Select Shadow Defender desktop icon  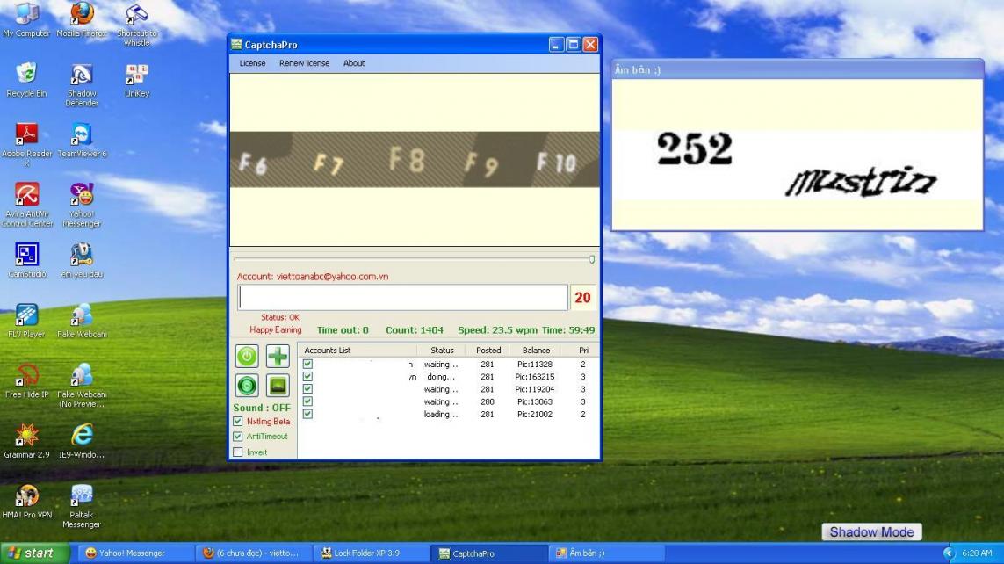82,84
